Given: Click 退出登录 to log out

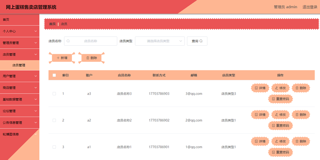Looking at the screenshot, I should tap(310, 7).
